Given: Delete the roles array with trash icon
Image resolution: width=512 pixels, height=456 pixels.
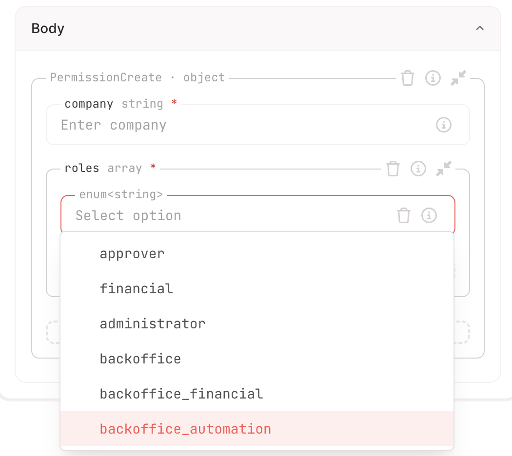Looking at the screenshot, I should pos(393,169).
